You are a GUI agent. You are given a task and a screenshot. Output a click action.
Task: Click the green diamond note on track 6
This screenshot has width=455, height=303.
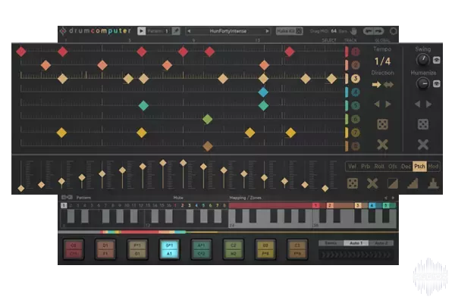tap(208, 119)
